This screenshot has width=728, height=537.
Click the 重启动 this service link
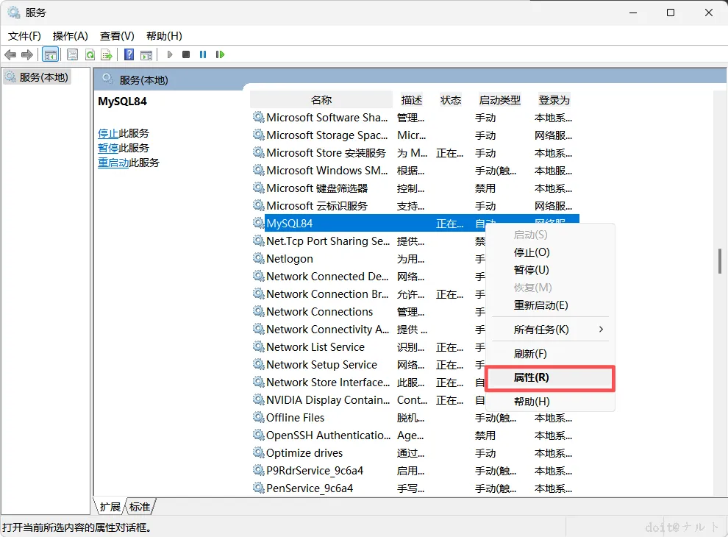[113, 163]
